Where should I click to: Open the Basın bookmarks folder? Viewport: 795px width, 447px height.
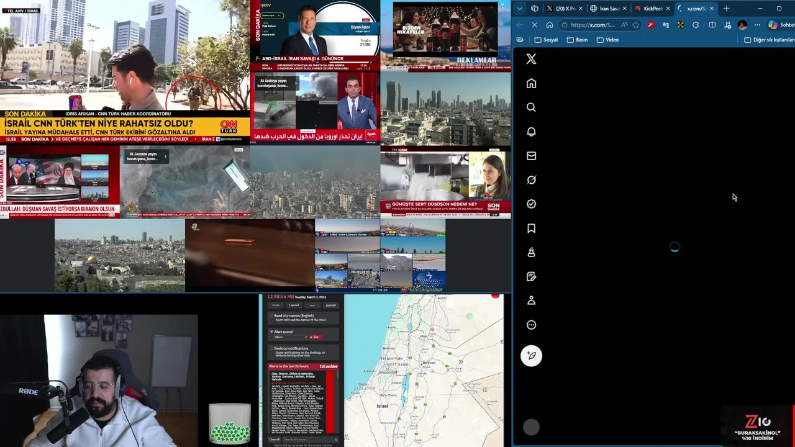577,40
